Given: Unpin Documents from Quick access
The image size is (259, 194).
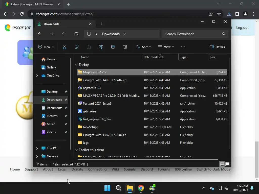Looking at the screenshot, I should [x=66, y=108].
